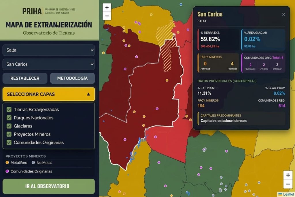
Task: Close the San Carlos info panel
Action: pyautogui.click(x=283, y=14)
